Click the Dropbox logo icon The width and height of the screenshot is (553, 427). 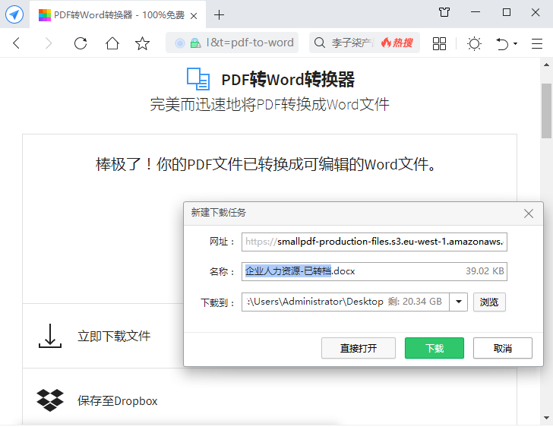pyautogui.click(x=50, y=400)
